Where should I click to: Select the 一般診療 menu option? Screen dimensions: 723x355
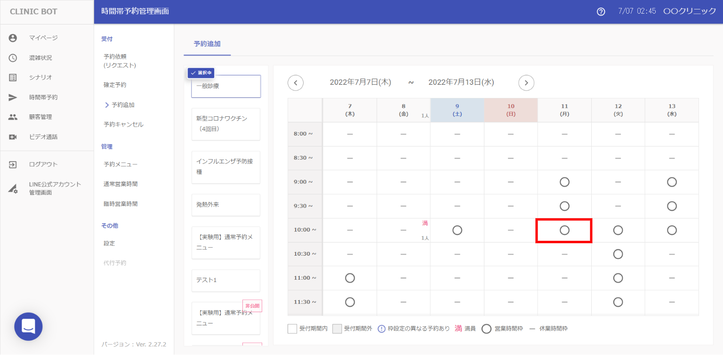point(226,86)
